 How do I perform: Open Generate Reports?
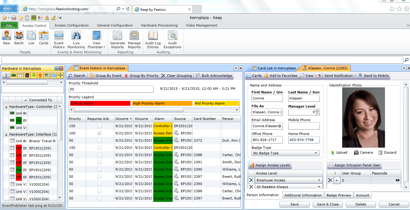pos(117,39)
